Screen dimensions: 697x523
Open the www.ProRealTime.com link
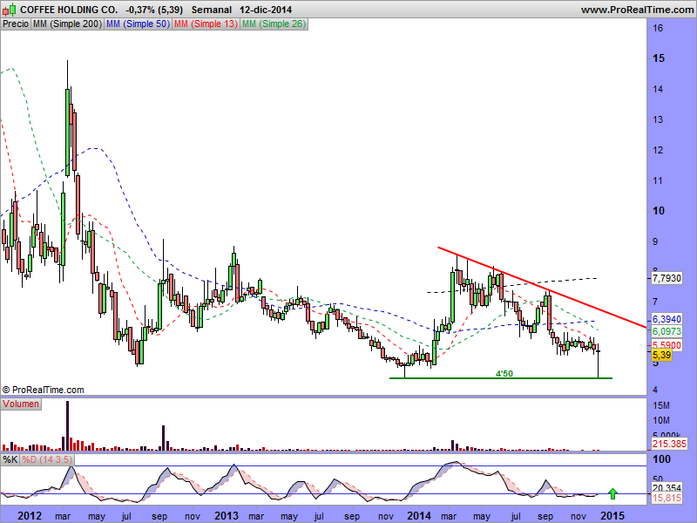637,10
